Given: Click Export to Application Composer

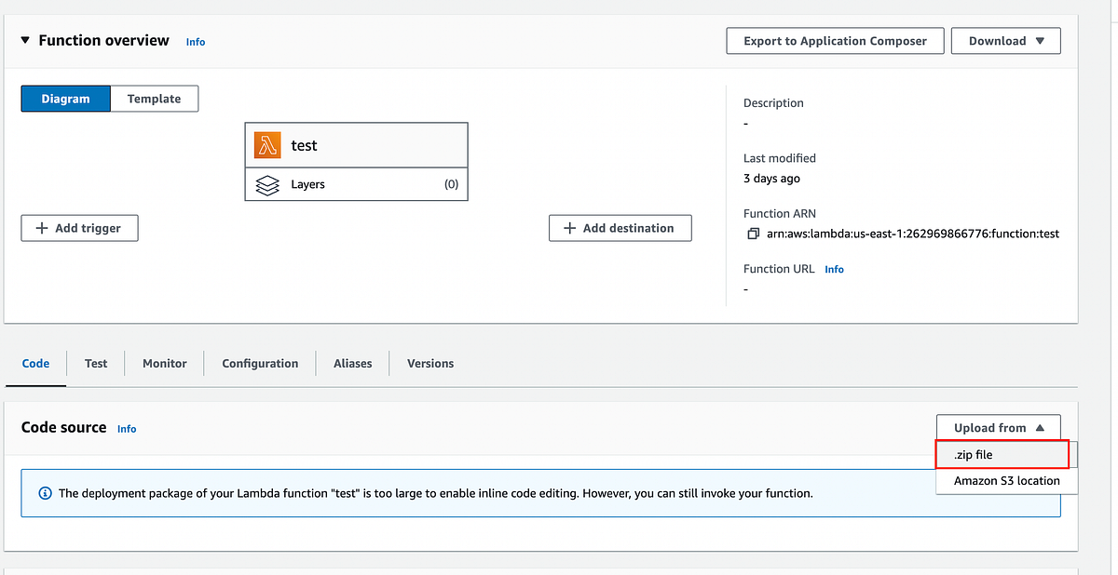Looking at the screenshot, I should (834, 40).
